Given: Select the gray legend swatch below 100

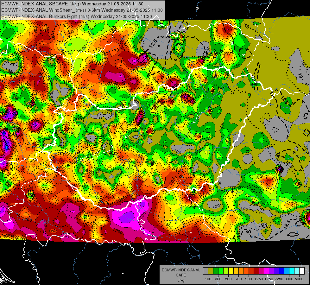Looking at the screenshot, I should (206, 271).
